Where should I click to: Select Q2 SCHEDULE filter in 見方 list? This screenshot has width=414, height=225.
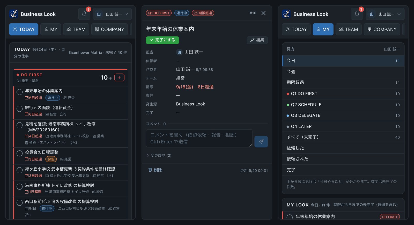coord(343,105)
